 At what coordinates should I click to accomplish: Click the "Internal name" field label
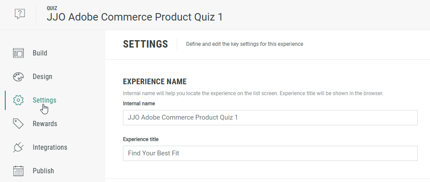(139, 103)
